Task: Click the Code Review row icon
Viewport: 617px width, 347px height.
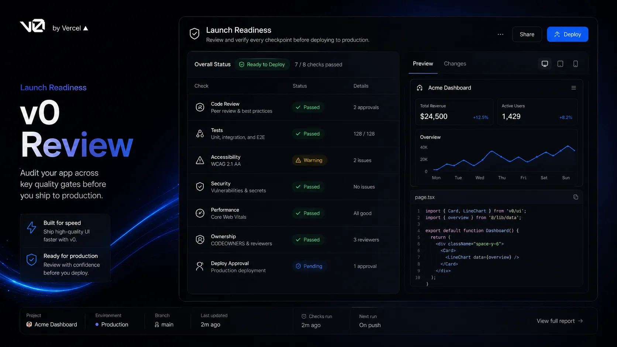Action: pos(200,107)
